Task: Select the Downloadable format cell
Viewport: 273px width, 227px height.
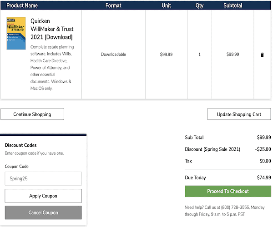Action: [x=113, y=54]
